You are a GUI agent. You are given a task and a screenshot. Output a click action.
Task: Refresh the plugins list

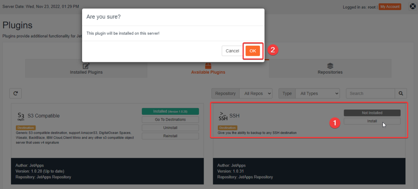16,93
